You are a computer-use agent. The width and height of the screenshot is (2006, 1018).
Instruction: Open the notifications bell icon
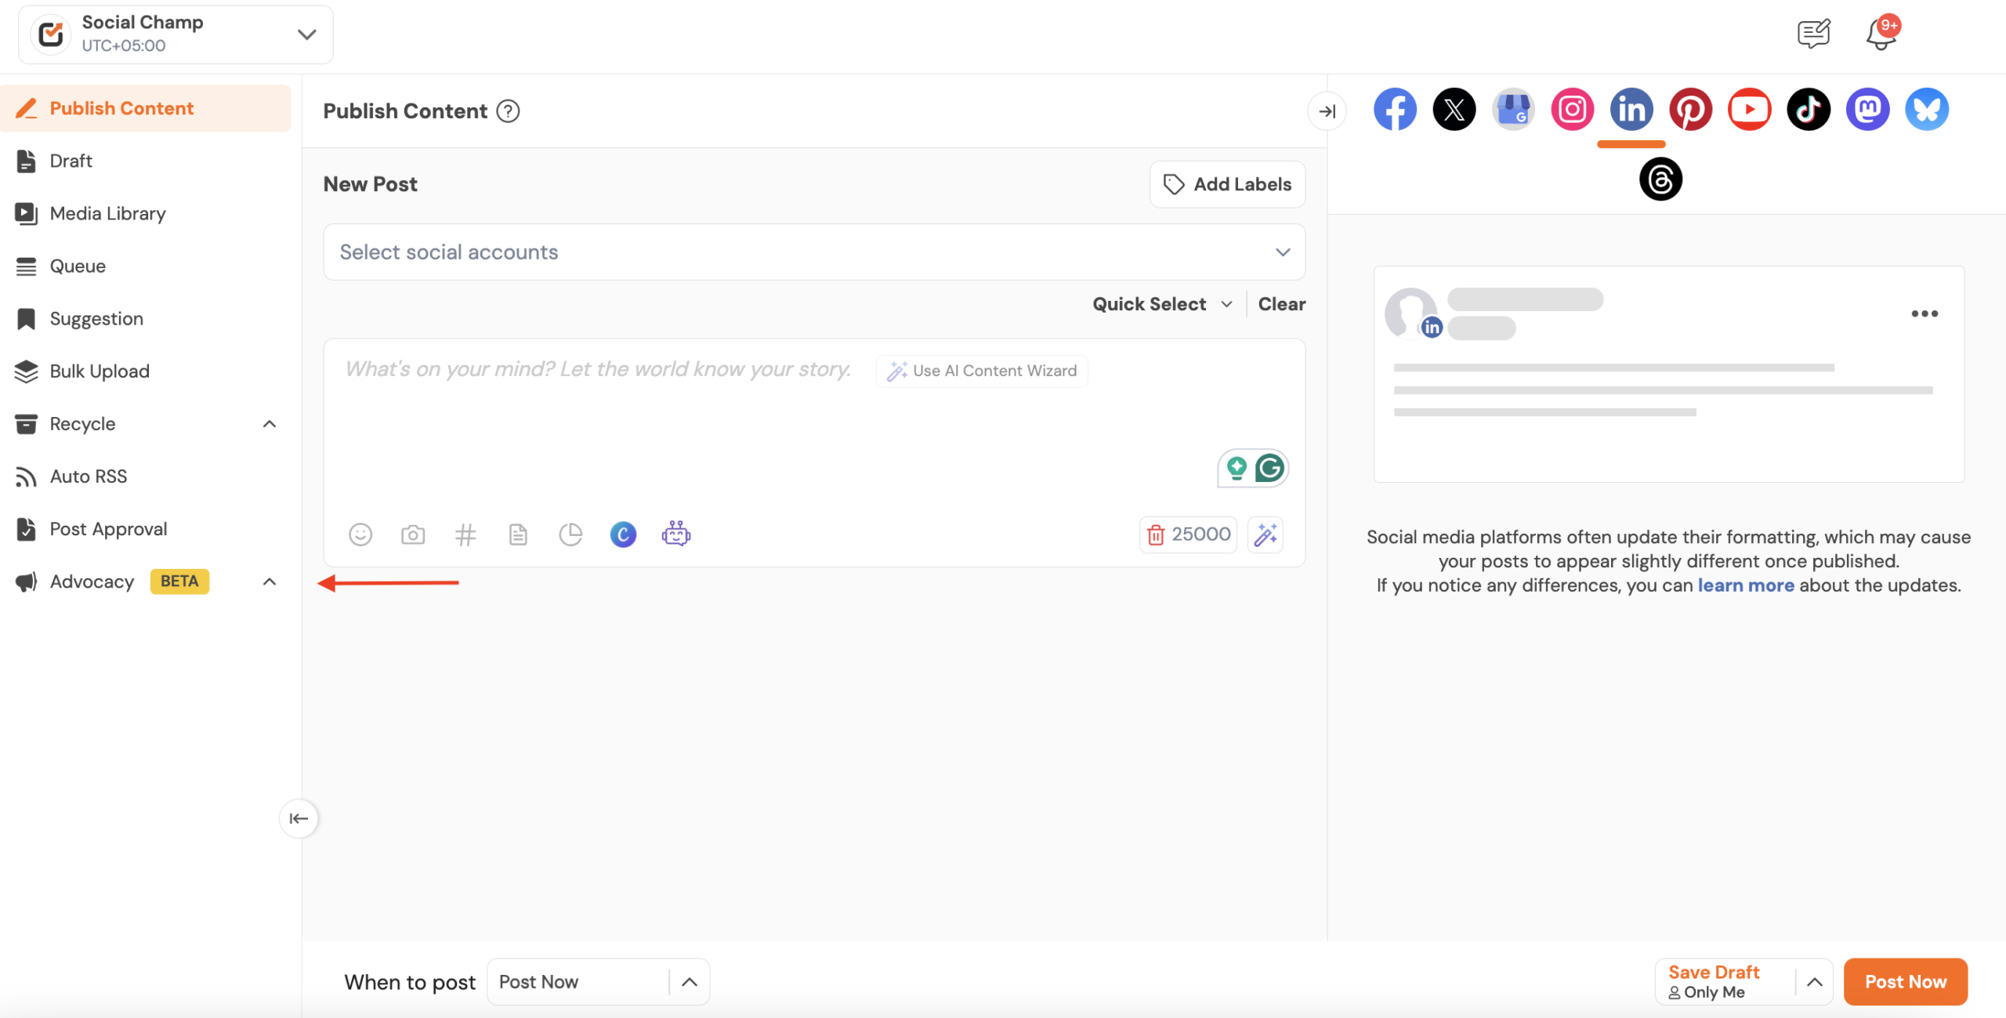[x=1881, y=34]
